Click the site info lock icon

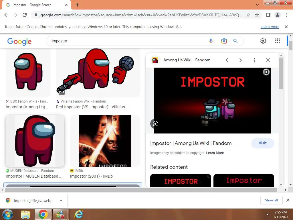(x=36, y=15)
